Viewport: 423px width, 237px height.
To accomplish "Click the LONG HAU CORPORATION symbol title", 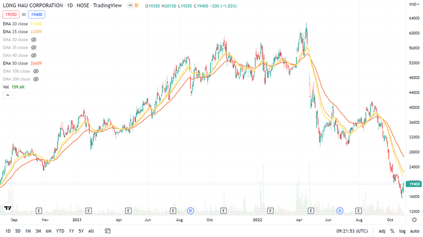I will [33, 6].
